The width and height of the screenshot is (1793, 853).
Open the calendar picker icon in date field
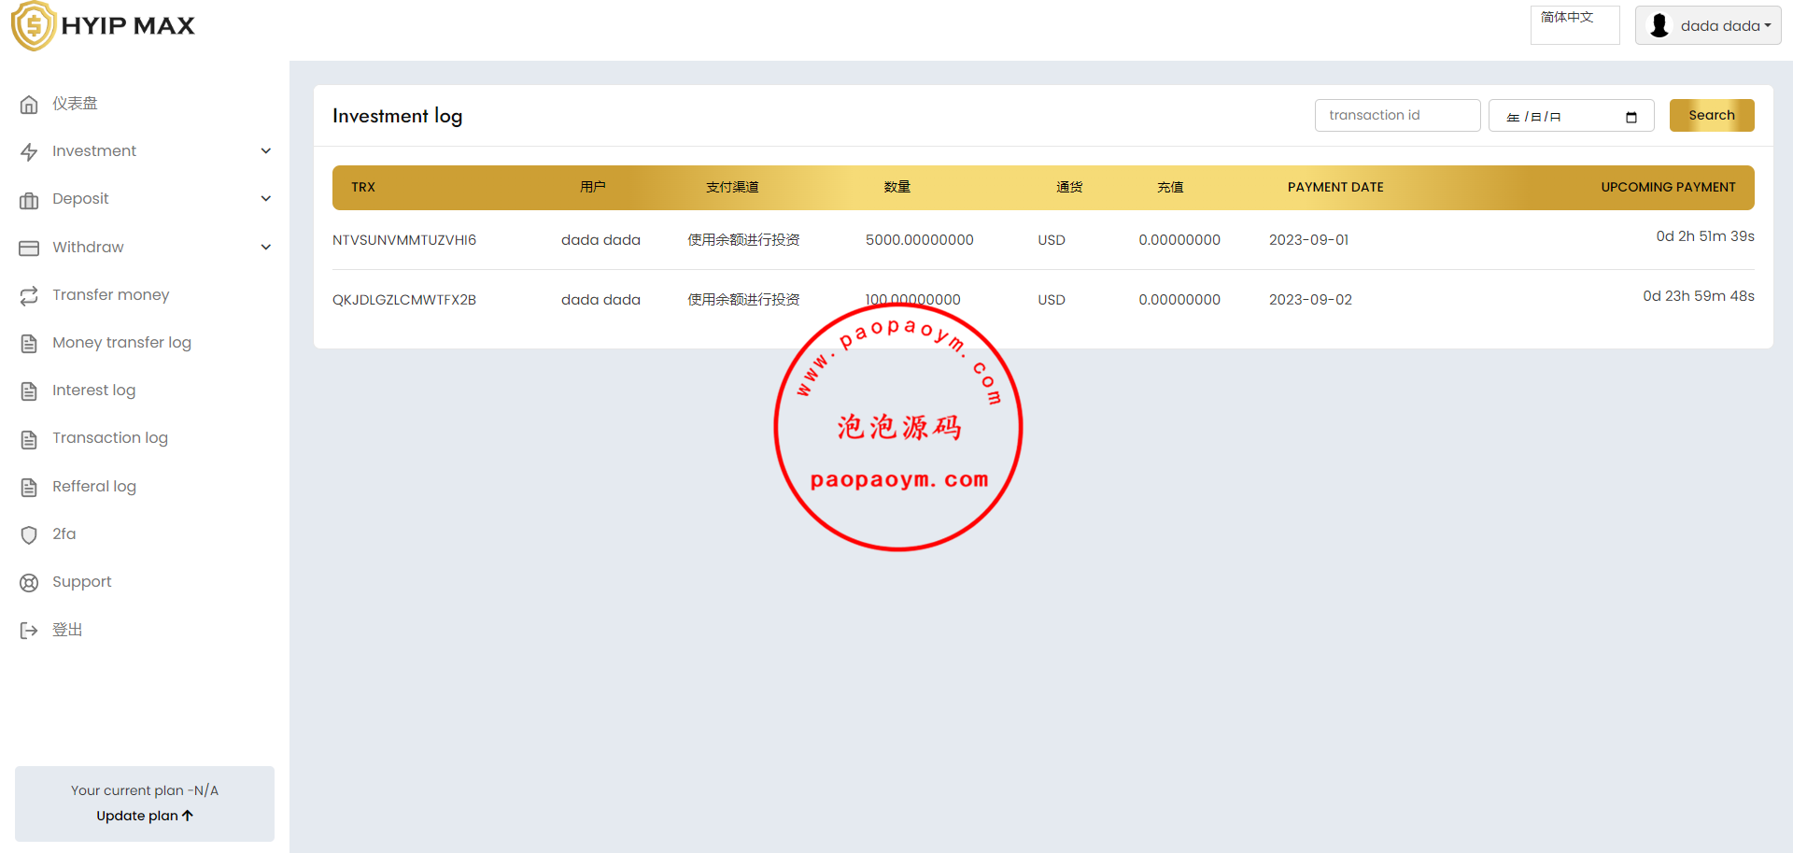pyautogui.click(x=1631, y=117)
